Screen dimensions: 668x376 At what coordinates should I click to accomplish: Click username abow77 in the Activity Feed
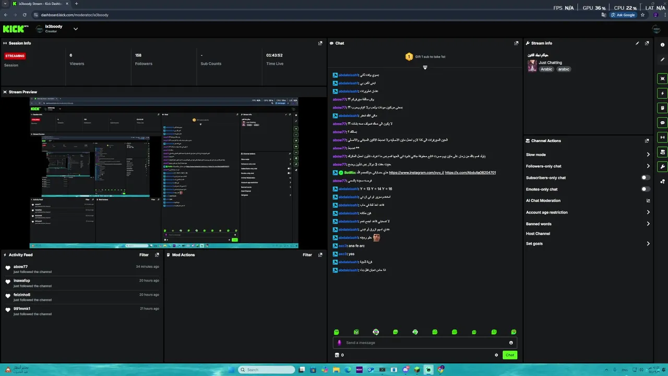point(20,266)
